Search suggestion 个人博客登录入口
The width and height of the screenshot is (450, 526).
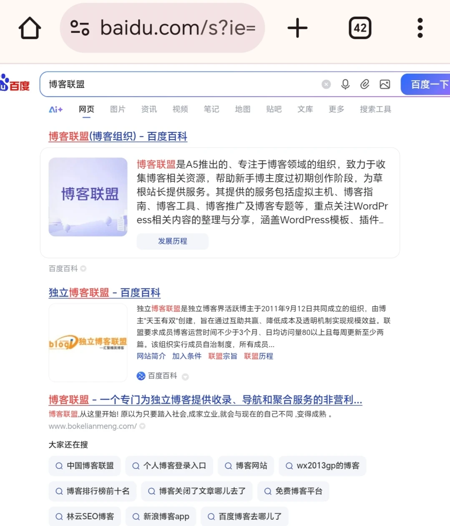coord(169,466)
